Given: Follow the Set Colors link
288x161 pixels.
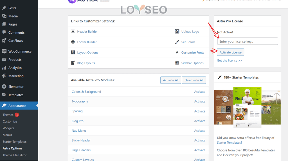Looking at the screenshot, I should (x=188, y=42).
